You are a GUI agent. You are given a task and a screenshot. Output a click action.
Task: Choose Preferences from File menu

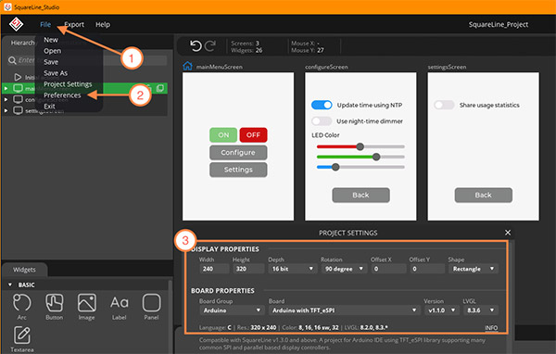[62, 95]
